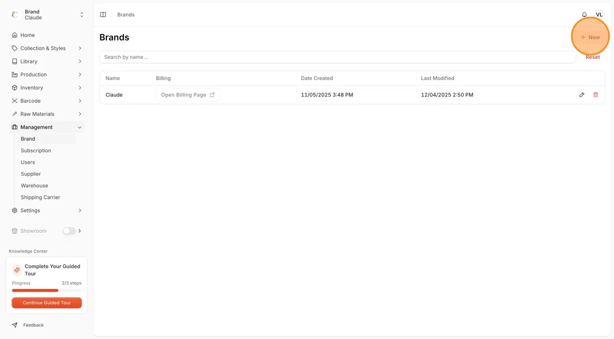The height and width of the screenshot is (339, 614).
Task: Expand the Inventory chevron
Action: coord(80,88)
